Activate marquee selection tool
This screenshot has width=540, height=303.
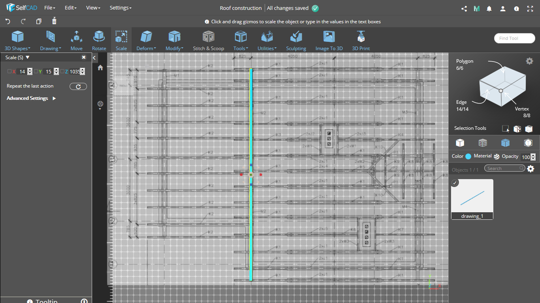point(506,129)
